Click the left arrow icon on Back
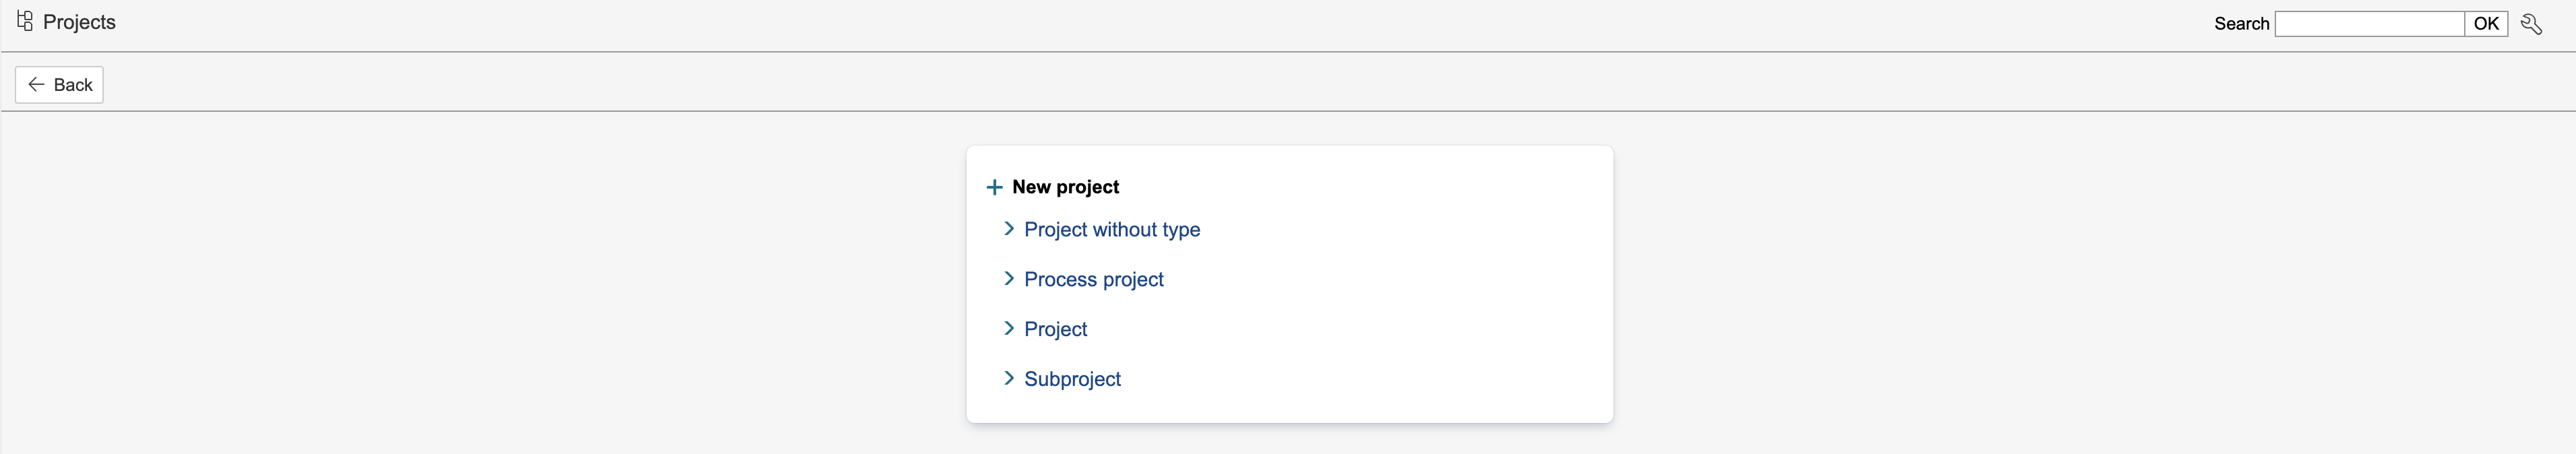 (x=36, y=85)
